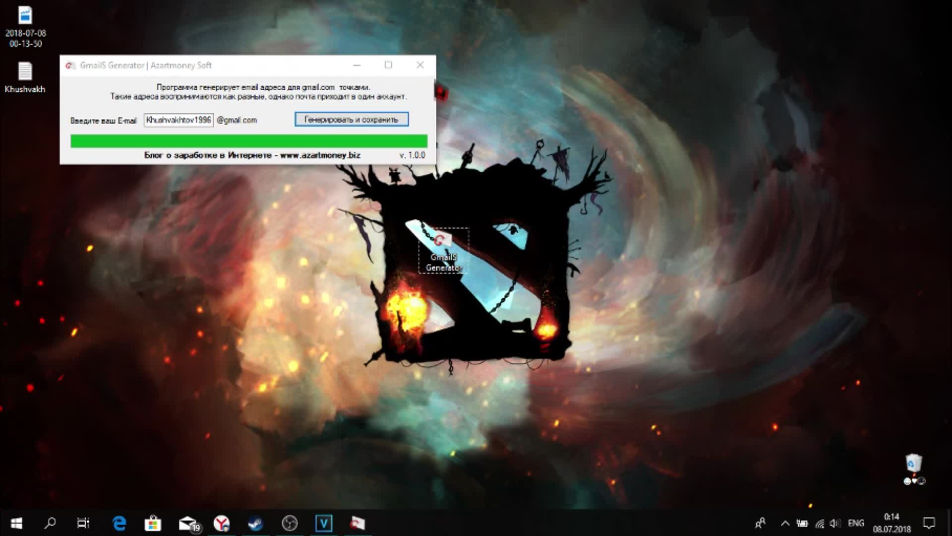
Task: Click the Генерировать и сохранить button
Action: (x=352, y=120)
